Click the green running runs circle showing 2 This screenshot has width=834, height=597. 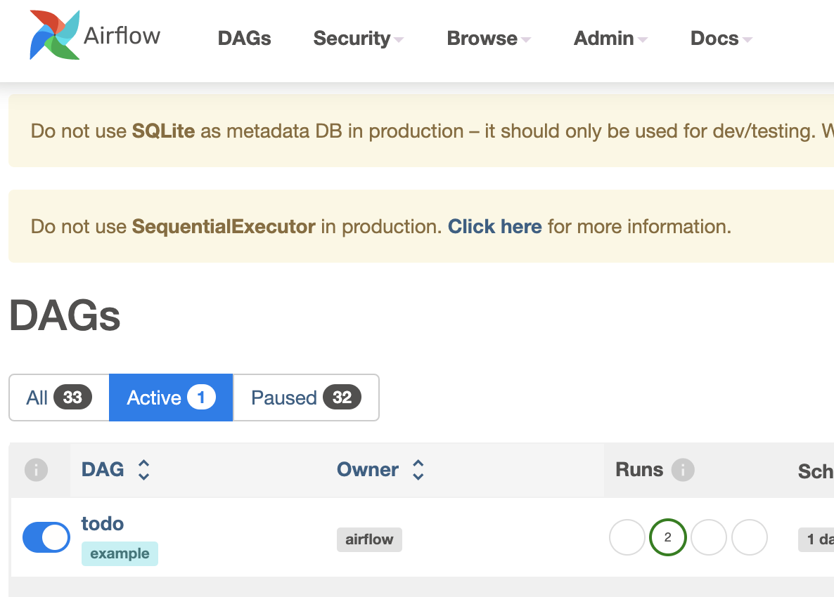tap(667, 538)
